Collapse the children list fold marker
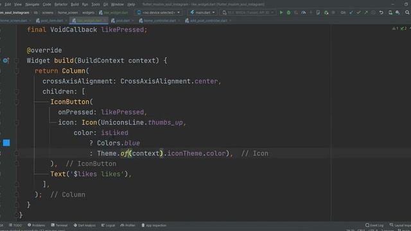 [x=17, y=91]
